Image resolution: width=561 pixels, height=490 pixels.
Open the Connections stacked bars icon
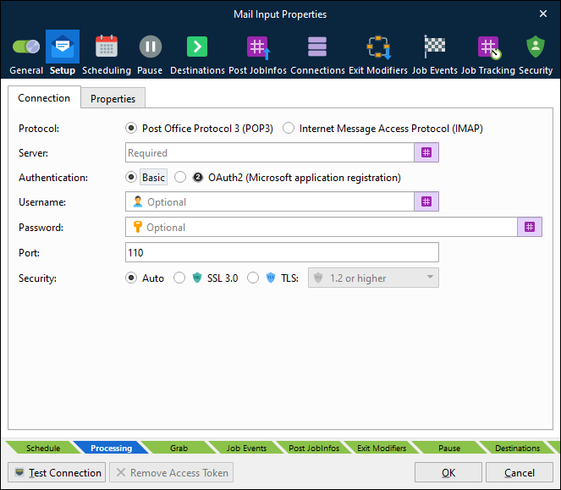[x=317, y=47]
